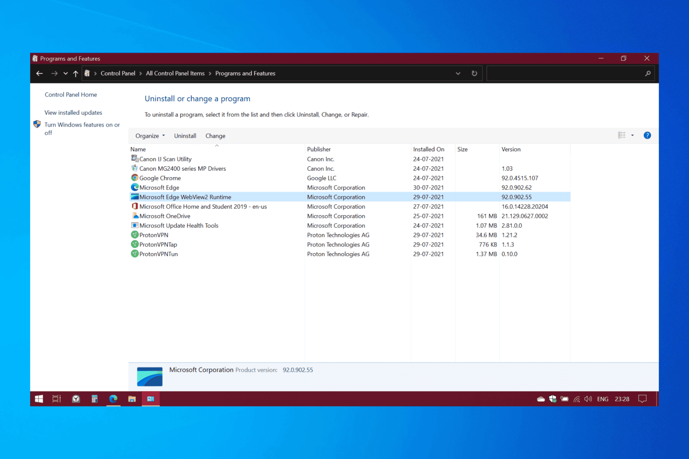The image size is (689, 459).
Task: Click the change view icon in toolbar
Action: 622,135
